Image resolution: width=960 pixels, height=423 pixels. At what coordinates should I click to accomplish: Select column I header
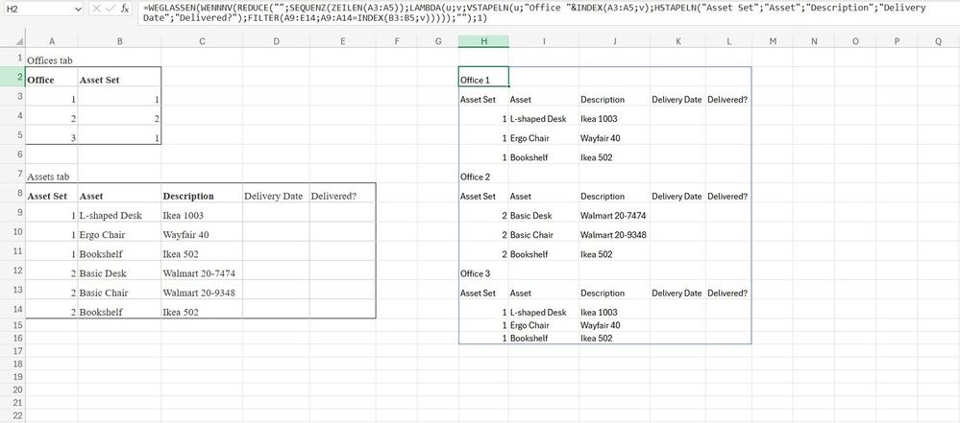(x=544, y=41)
